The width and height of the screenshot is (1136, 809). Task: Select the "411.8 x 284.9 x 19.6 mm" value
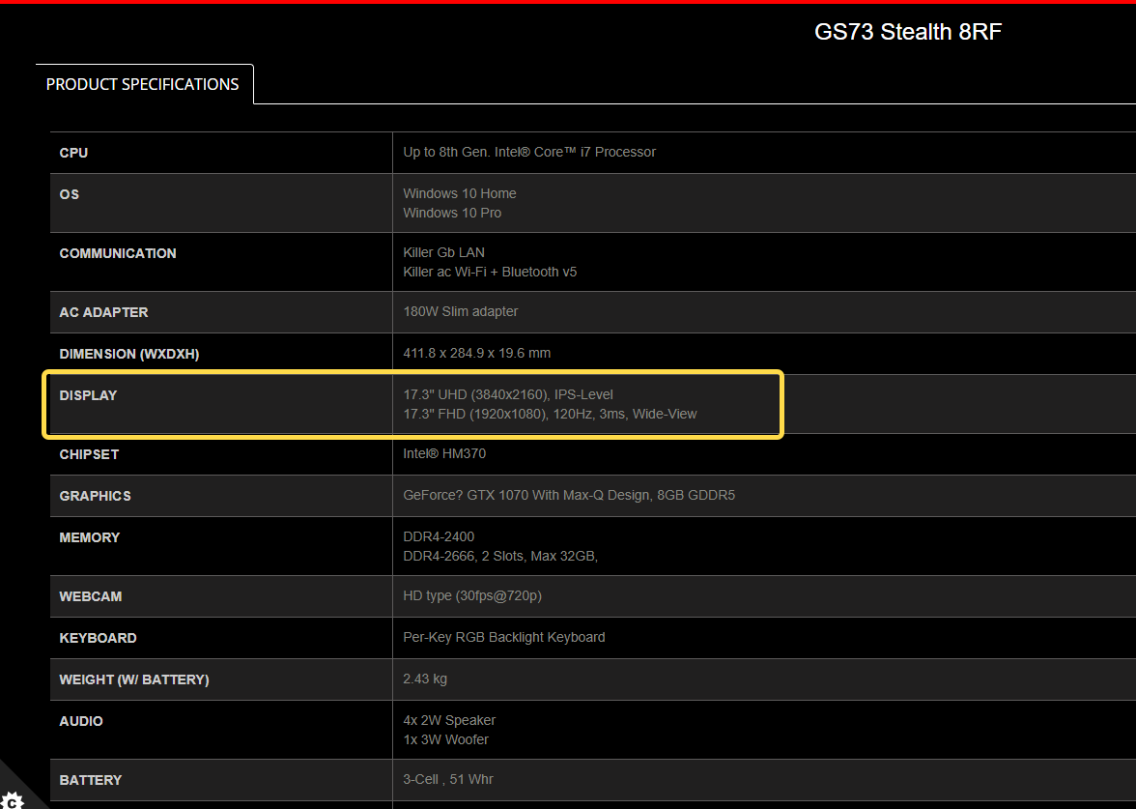click(477, 353)
